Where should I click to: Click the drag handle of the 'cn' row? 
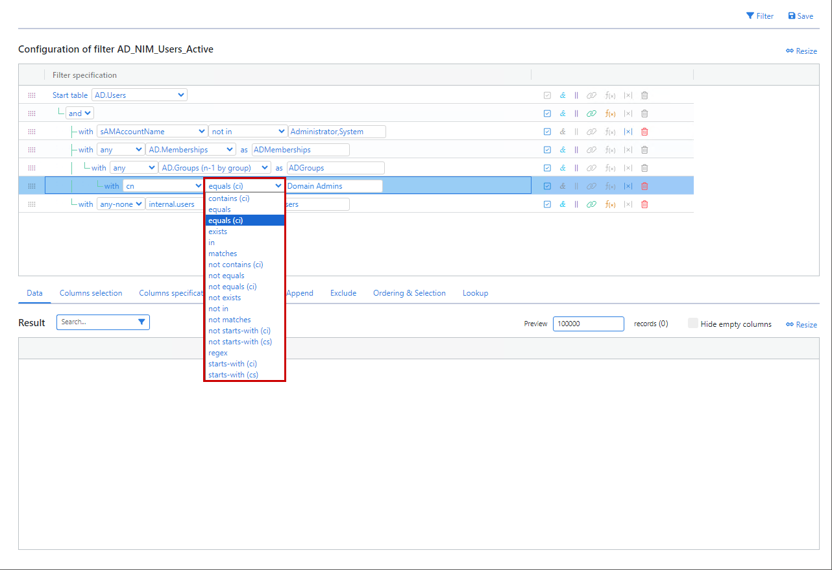click(x=31, y=186)
